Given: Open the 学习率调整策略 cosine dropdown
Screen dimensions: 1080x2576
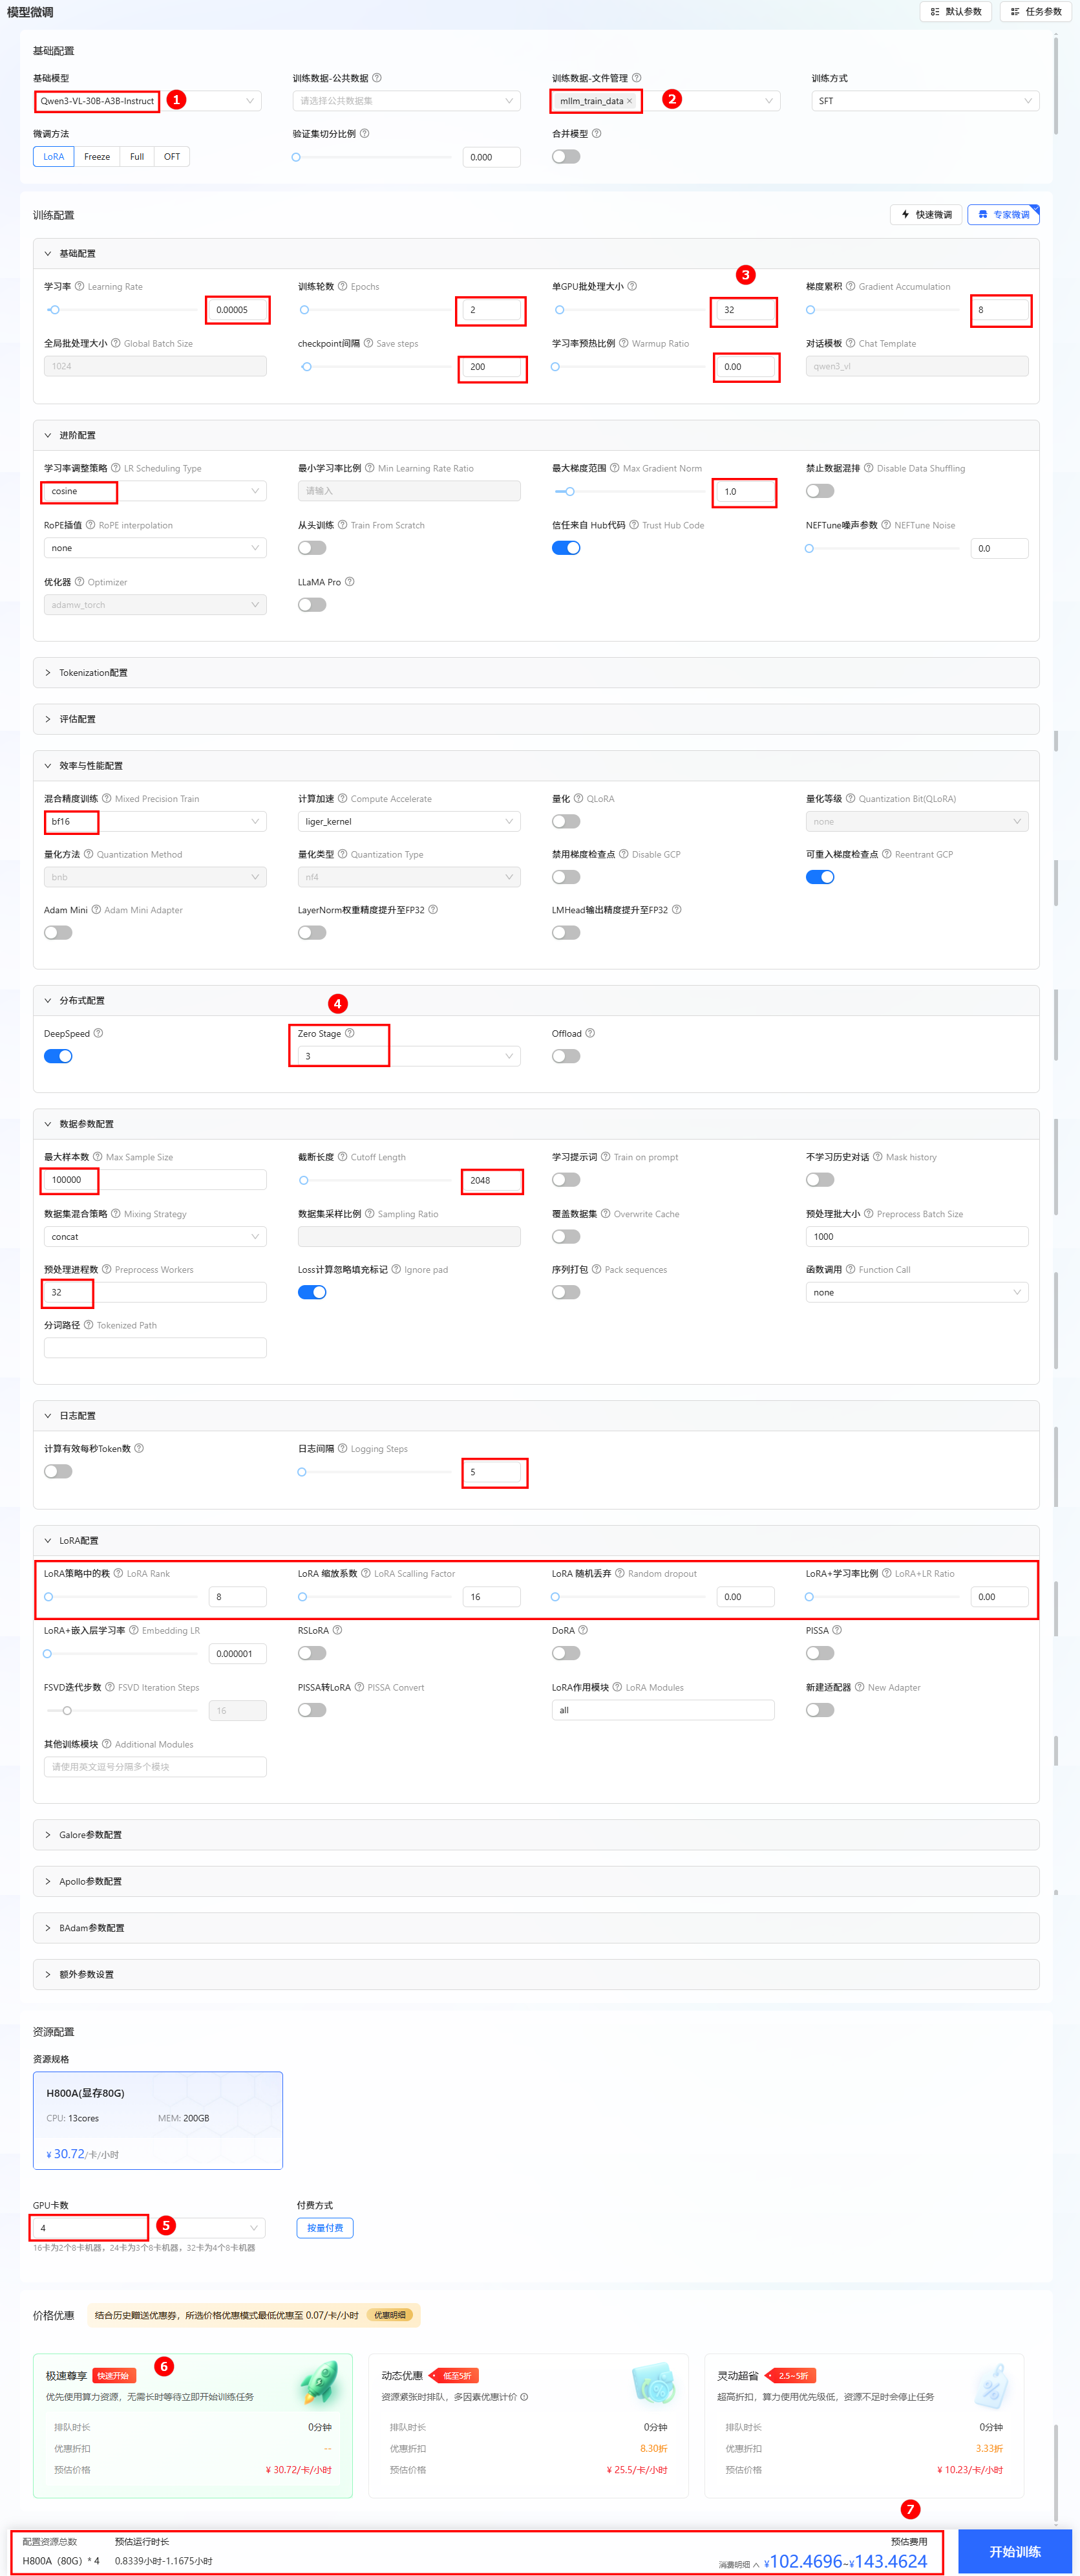Looking at the screenshot, I should [155, 491].
